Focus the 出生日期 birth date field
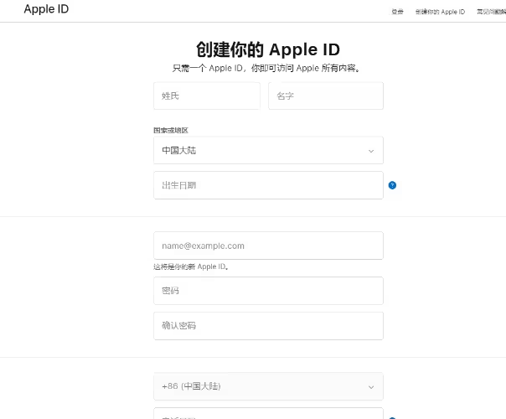Screen dimensions: 506x419 click(x=268, y=185)
